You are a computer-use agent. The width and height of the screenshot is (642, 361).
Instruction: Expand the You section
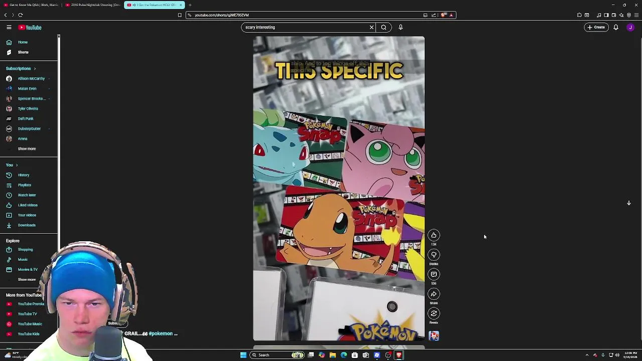click(x=12, y=165)
